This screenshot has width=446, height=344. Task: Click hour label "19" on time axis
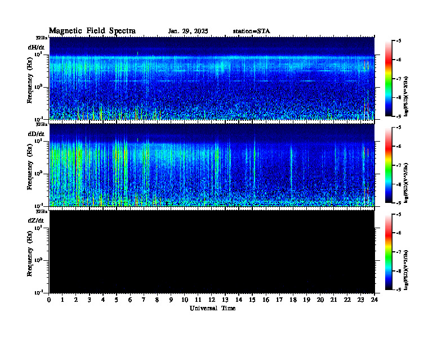coord(306,300)
